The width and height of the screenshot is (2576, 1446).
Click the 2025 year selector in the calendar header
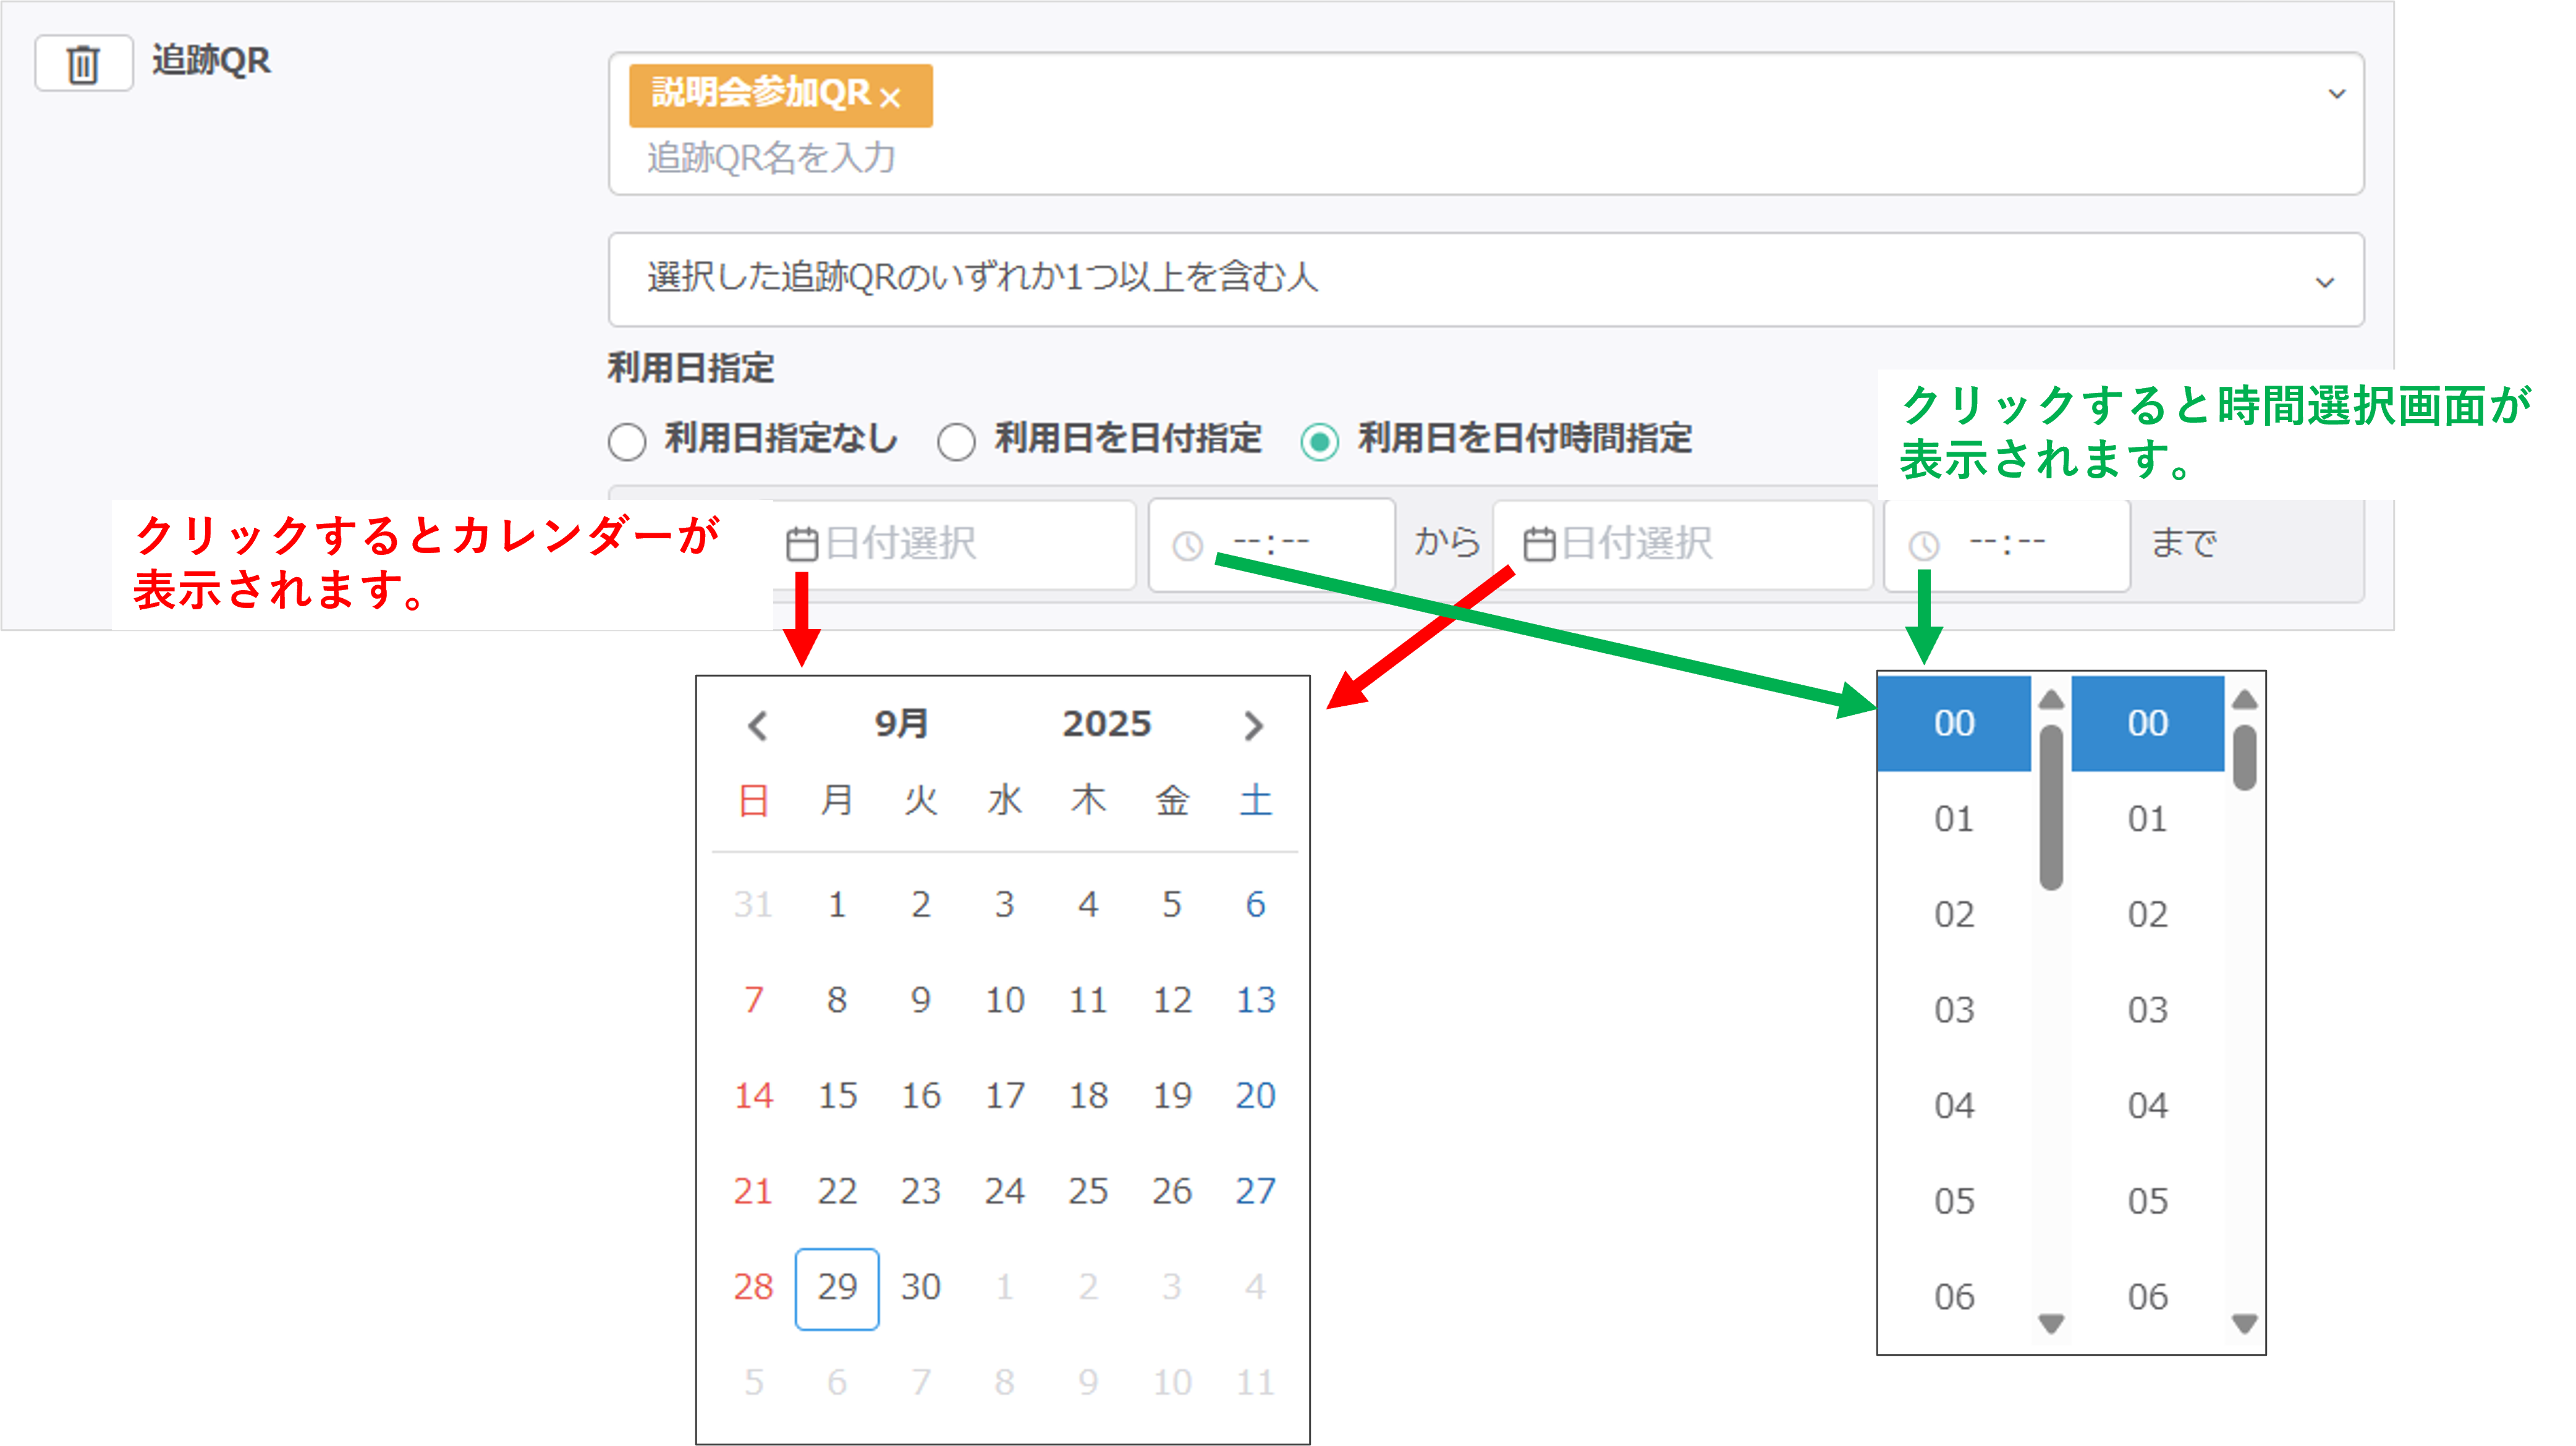pos(1106,723)
